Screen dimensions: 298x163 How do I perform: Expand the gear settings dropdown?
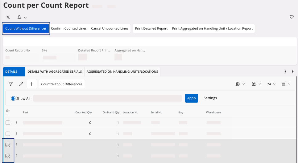point(240,84)
